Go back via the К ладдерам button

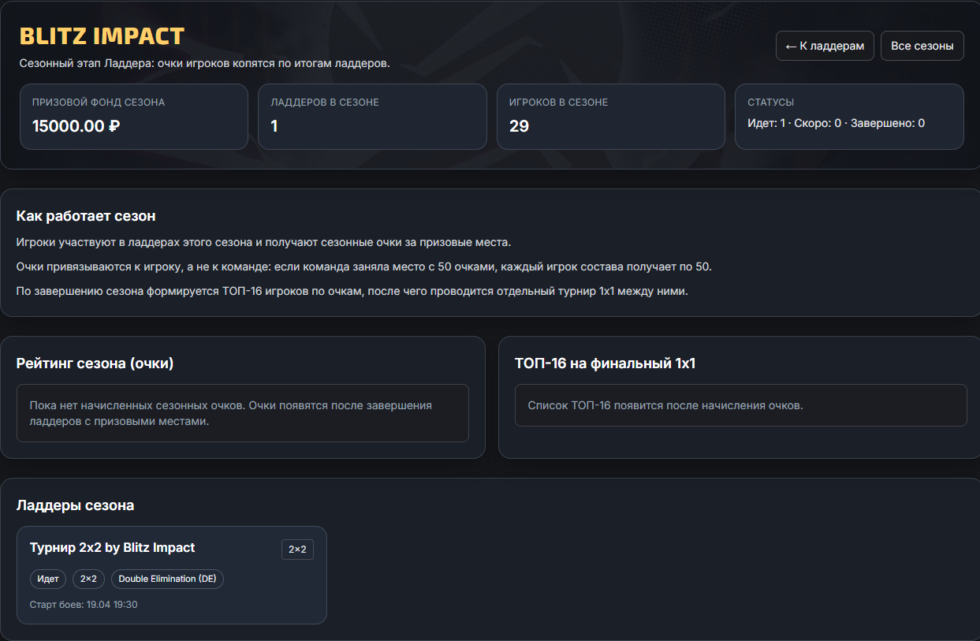825,46
